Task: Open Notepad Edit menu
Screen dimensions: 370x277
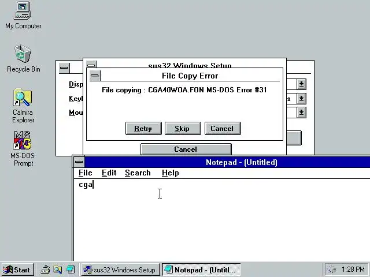Action: 109,173
